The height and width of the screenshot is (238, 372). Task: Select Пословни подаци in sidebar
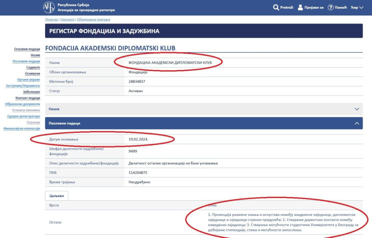26,62
